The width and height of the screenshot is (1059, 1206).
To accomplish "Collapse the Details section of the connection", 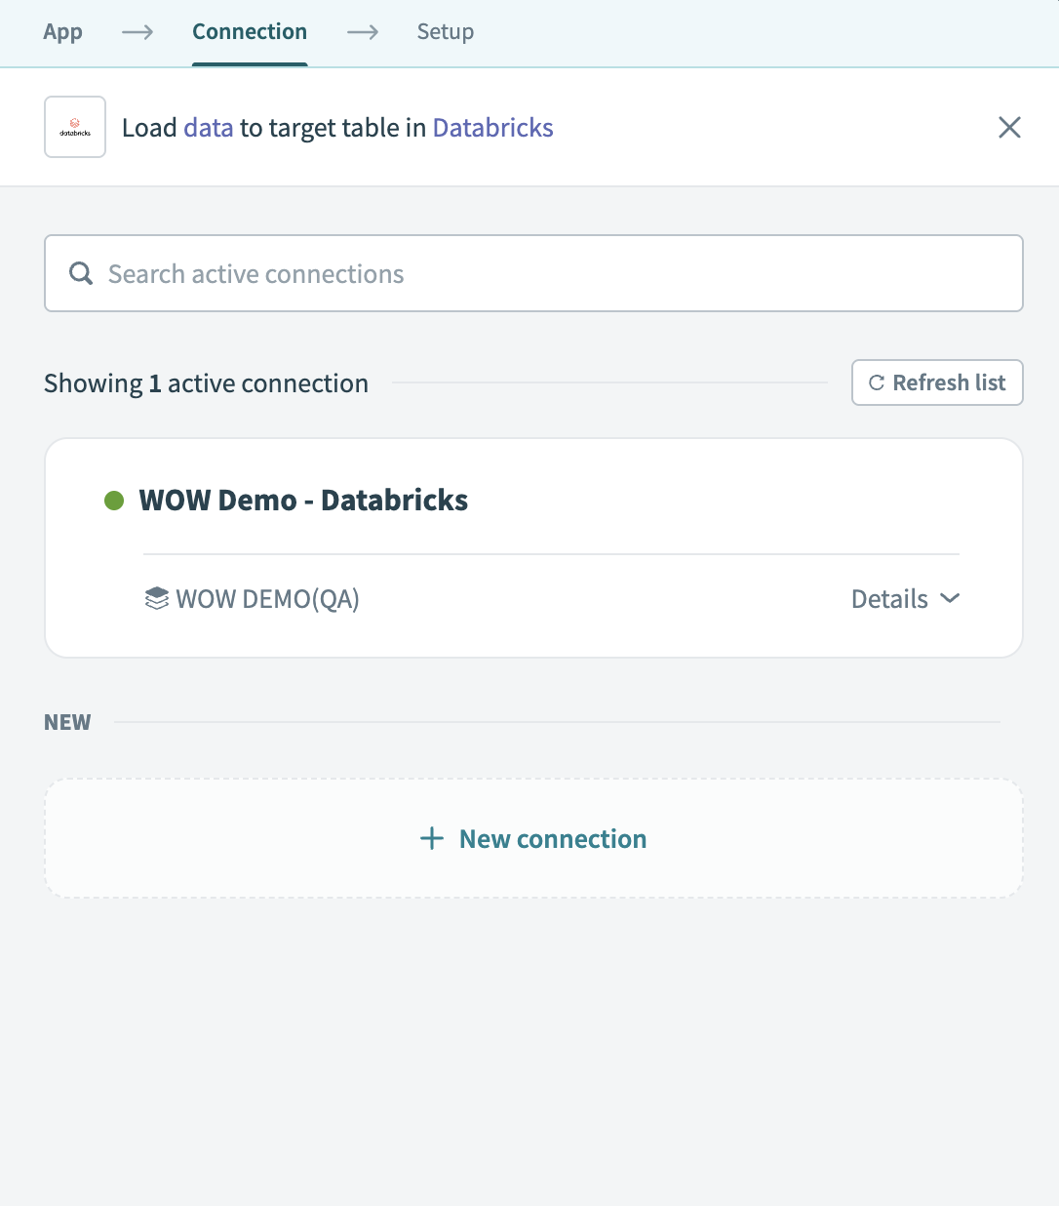I will (905, 598).
